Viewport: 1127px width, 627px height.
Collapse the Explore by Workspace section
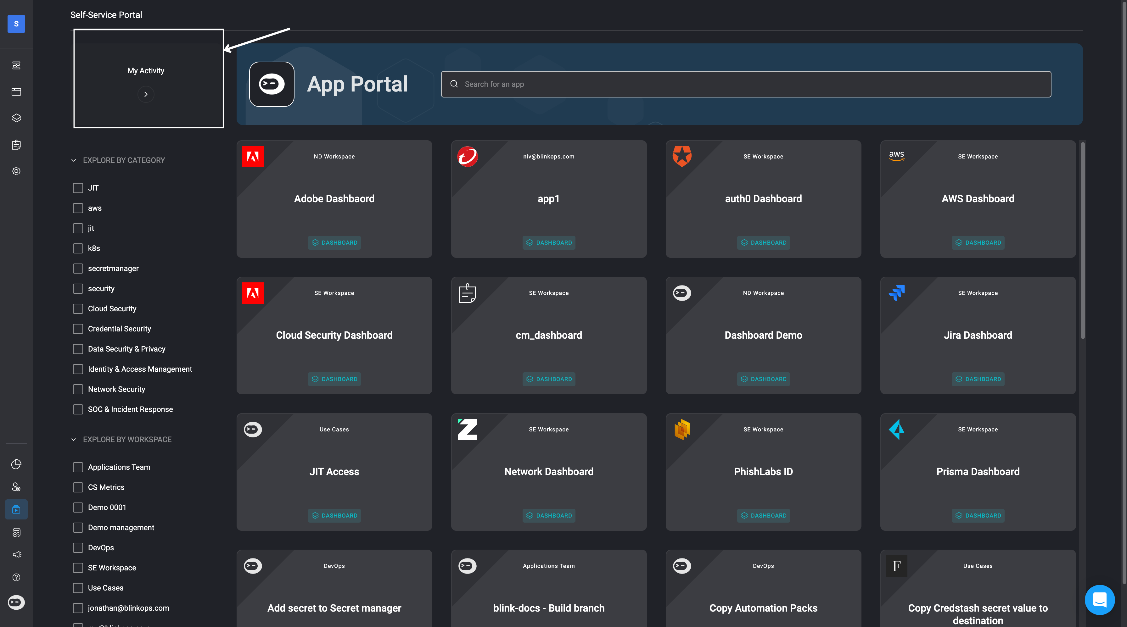[x=74, y=439]
